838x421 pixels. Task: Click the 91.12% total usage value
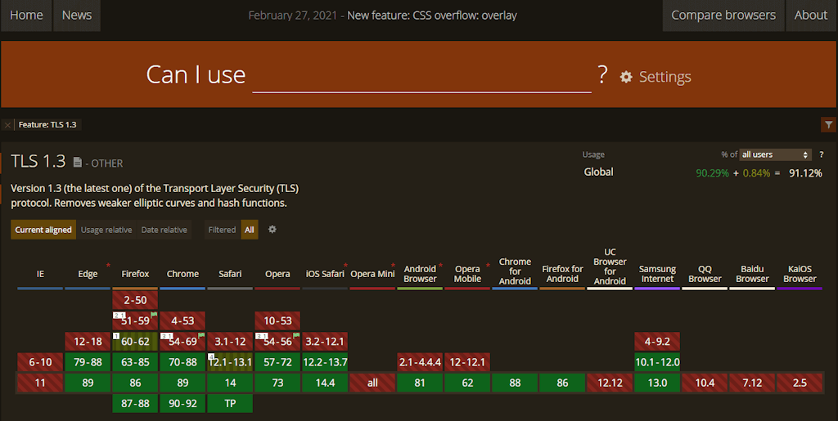(805, 172)
